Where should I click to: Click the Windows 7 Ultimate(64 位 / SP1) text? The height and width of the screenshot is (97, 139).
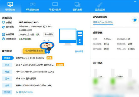[36, 27]
